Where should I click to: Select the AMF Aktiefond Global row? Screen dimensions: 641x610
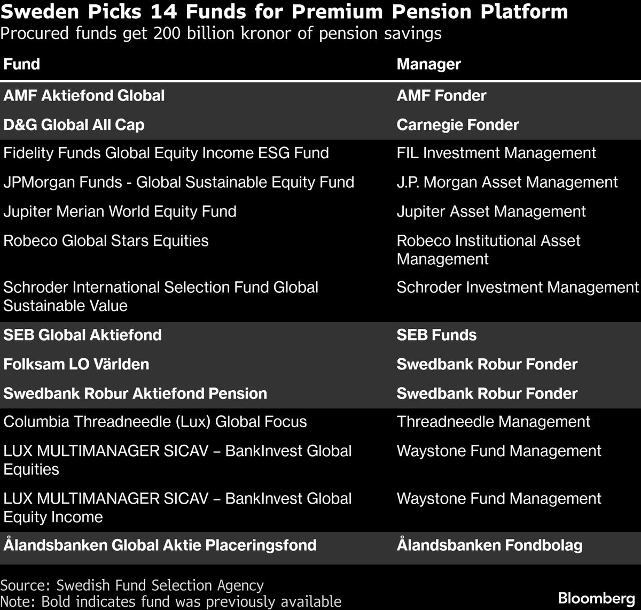pos(84,96)
